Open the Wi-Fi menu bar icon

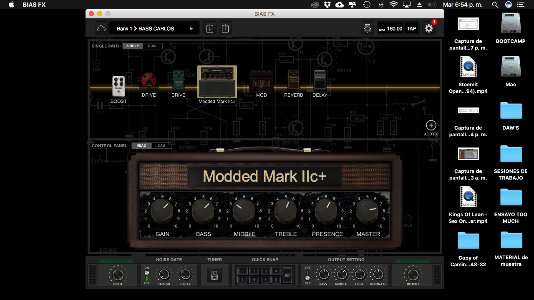pyautogui.click(x=393, y=5)
